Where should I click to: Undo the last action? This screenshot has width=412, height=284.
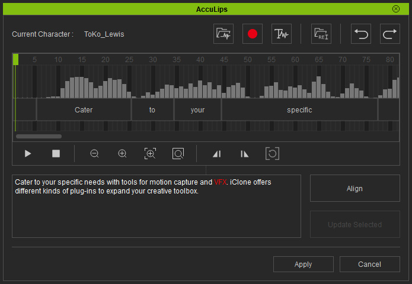[x=361, y=34]
